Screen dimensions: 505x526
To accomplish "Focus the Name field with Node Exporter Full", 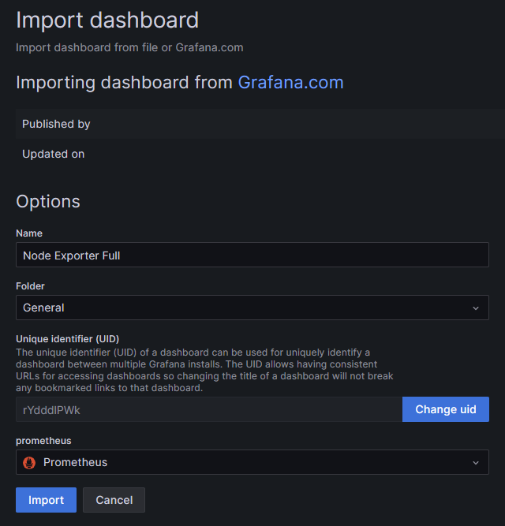I will tap(252, 256).
